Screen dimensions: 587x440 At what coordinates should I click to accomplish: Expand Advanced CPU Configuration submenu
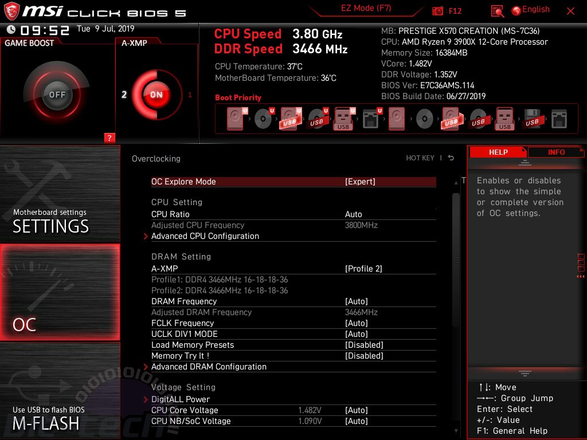point(205,236)
